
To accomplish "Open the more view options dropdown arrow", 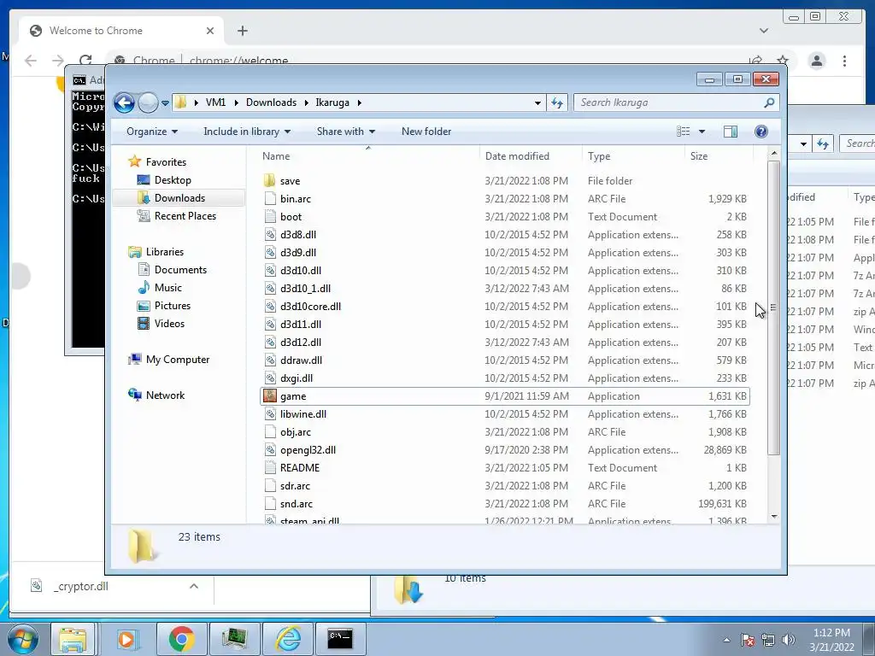I will tap(702, 132).
